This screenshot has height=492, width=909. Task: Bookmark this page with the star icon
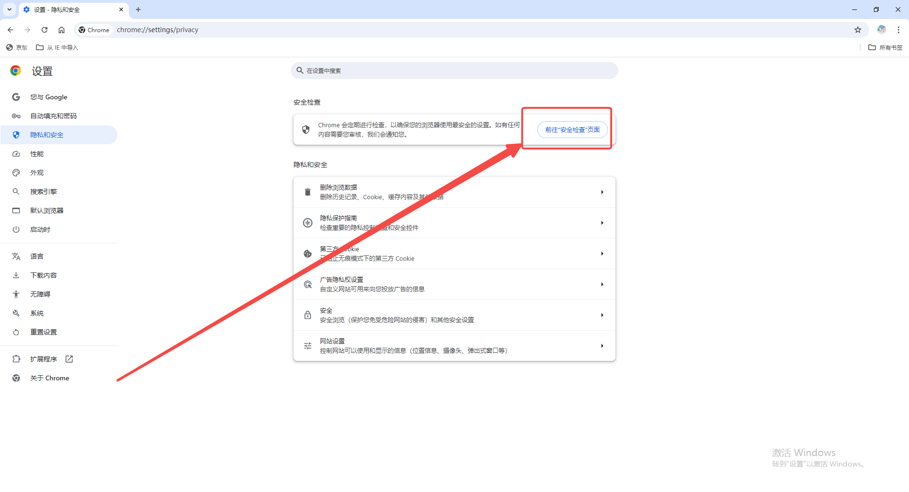(858, 30)
